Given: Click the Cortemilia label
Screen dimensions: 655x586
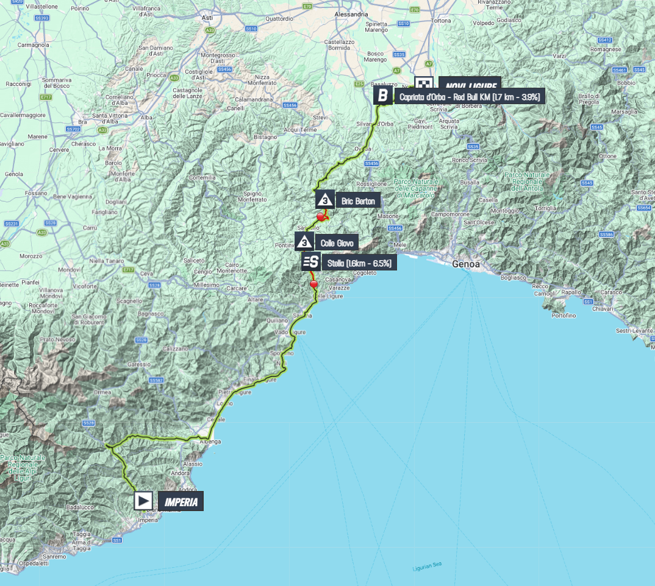Looking at the screenshot, I should click(202, 178).
